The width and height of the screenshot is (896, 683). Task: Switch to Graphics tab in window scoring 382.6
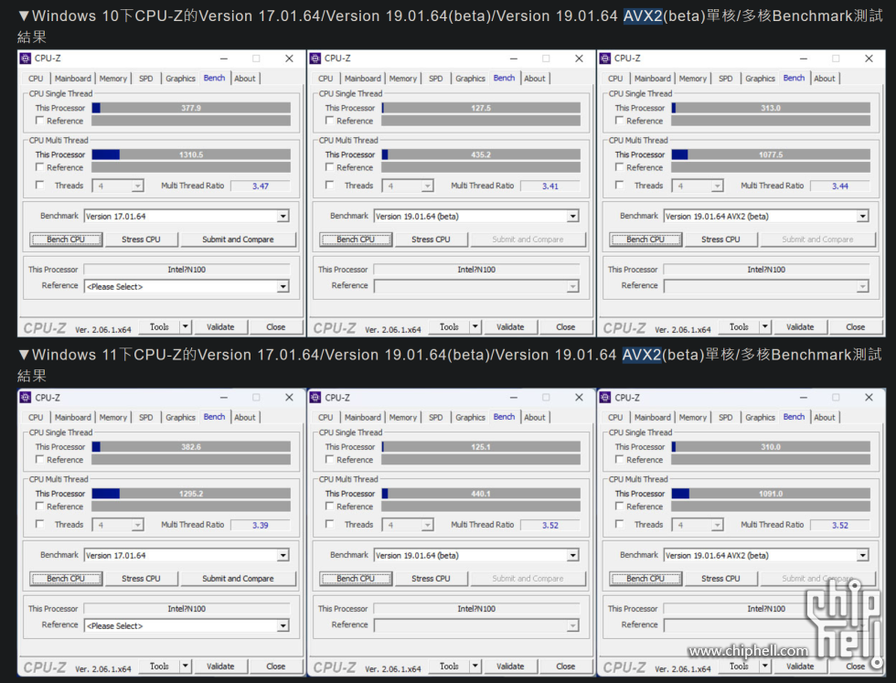(181, 417)
